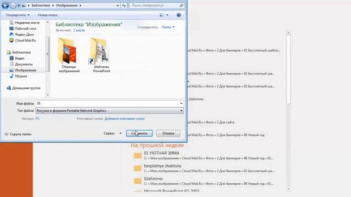Screen dimensions: 351x197
Task: Click the refresh address button
Action: tap(124, 5)
